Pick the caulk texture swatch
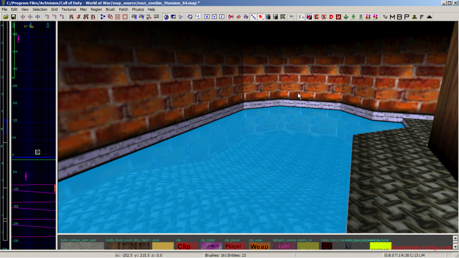Viewport: 459px width, 258px height. [163, 246]
